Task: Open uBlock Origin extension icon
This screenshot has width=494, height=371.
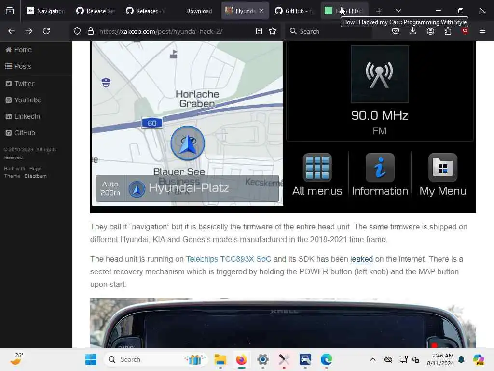Action: tap(465, 31)
